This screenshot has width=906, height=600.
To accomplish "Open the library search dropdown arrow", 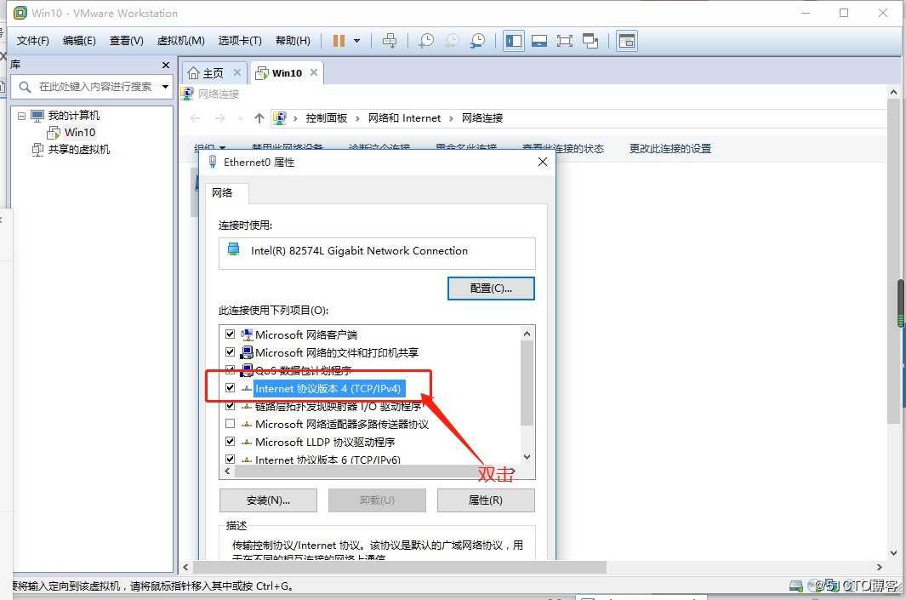I will coord(165,87).
